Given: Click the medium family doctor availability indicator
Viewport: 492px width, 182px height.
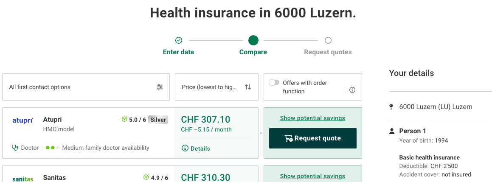Looking at the screenshot, I should click(x=53, y=148).
